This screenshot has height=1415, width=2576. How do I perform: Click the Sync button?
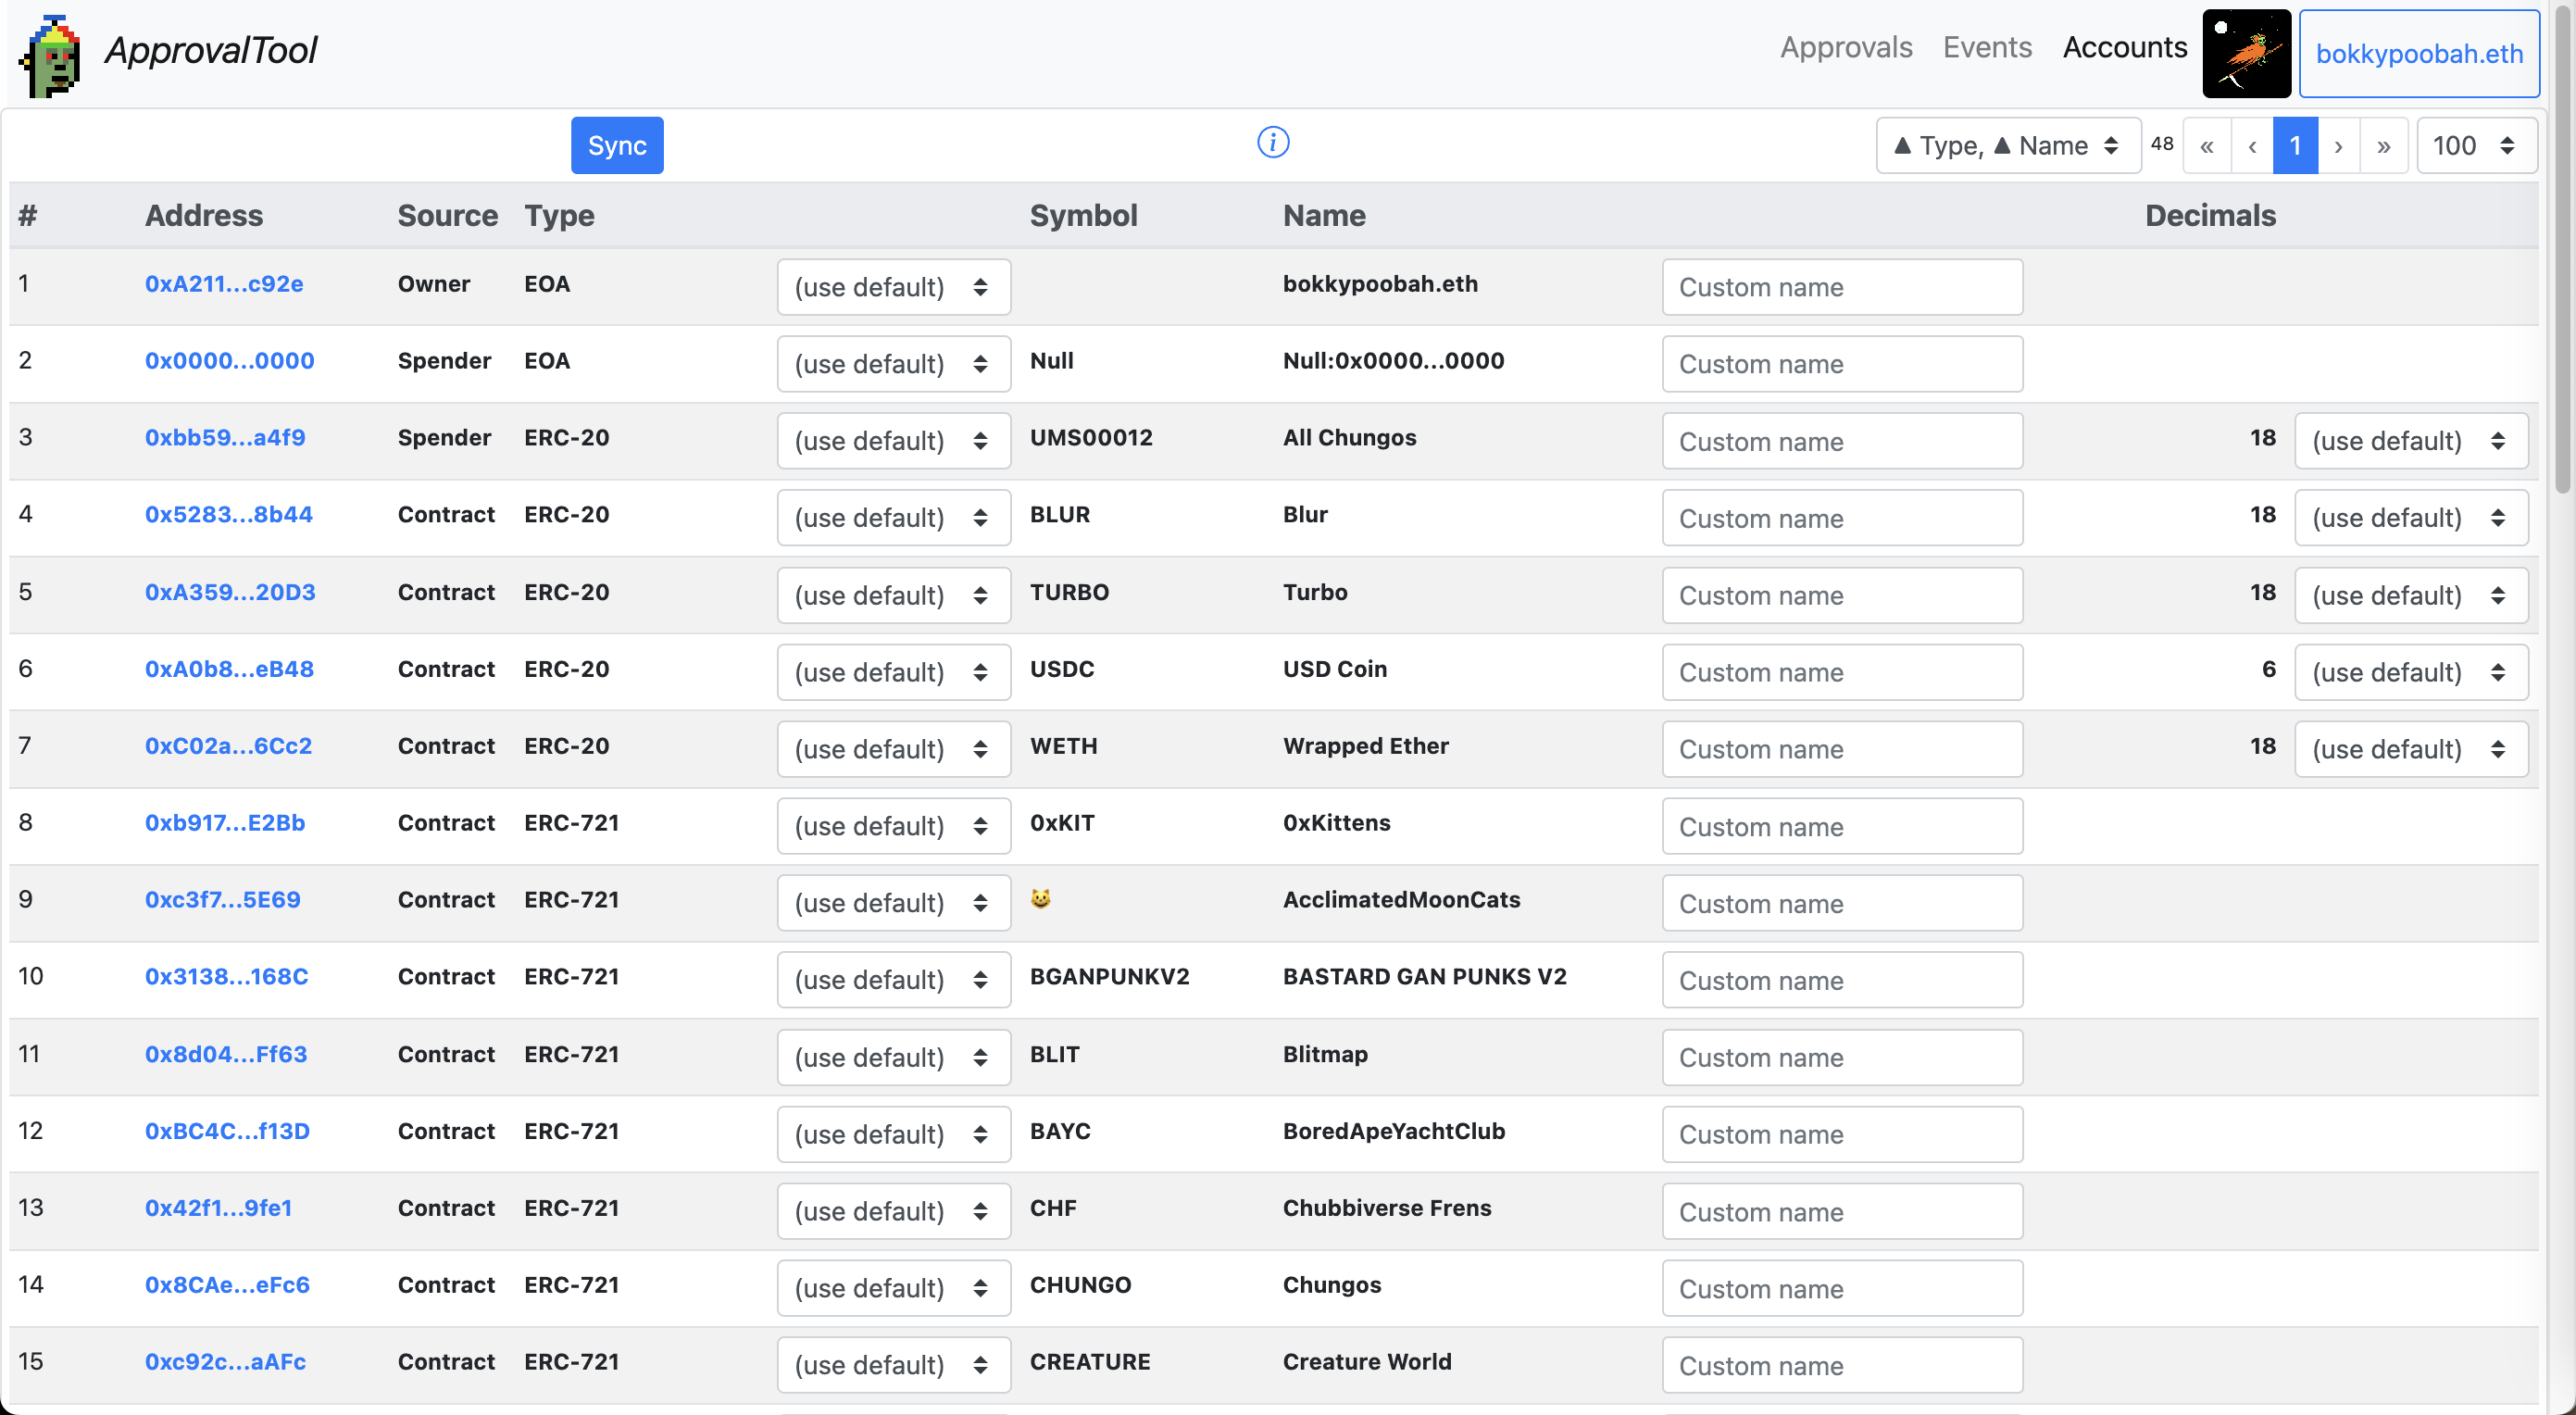tap(619, 144)
